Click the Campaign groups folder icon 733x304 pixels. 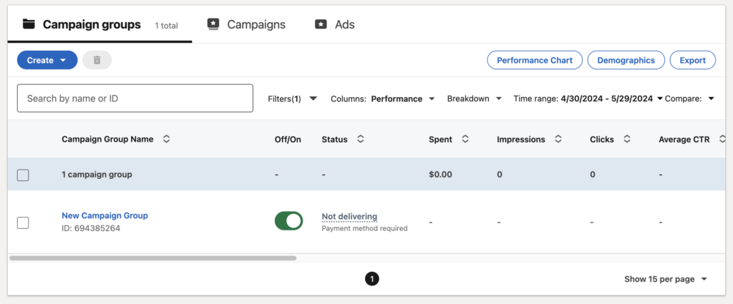(x=29, y=24)
